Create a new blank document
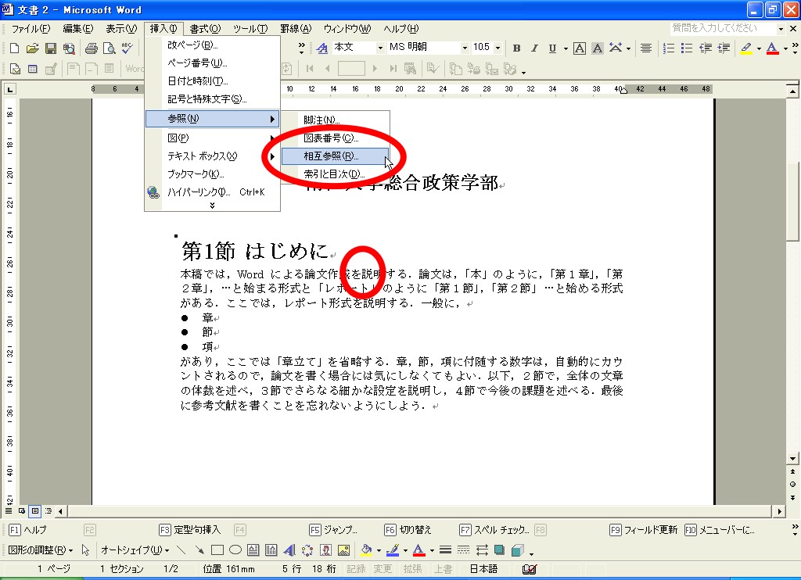Screen dimensions: 801x580 tap(14, 48)
